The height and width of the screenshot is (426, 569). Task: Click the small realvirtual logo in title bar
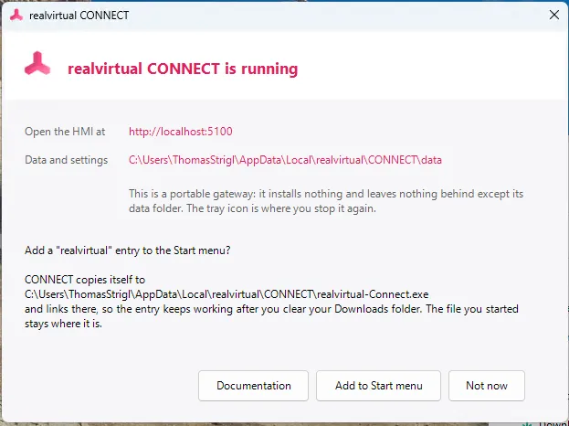[x=16, y=16]
